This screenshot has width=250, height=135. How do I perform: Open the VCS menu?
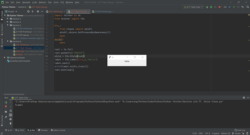click(x=62, y=2)
